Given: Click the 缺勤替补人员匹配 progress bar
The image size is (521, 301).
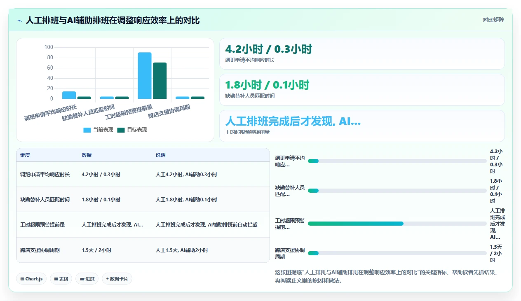Looking at the screenshot, I should (397, 191).
